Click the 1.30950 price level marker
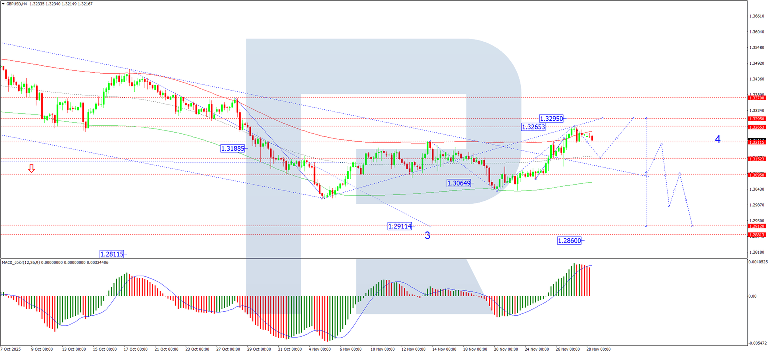The height and width of the screenshot is (353, 768). pos(756,175)
